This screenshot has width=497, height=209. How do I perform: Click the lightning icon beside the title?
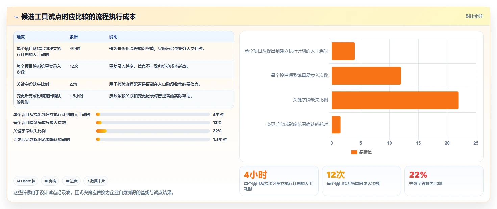16,17
